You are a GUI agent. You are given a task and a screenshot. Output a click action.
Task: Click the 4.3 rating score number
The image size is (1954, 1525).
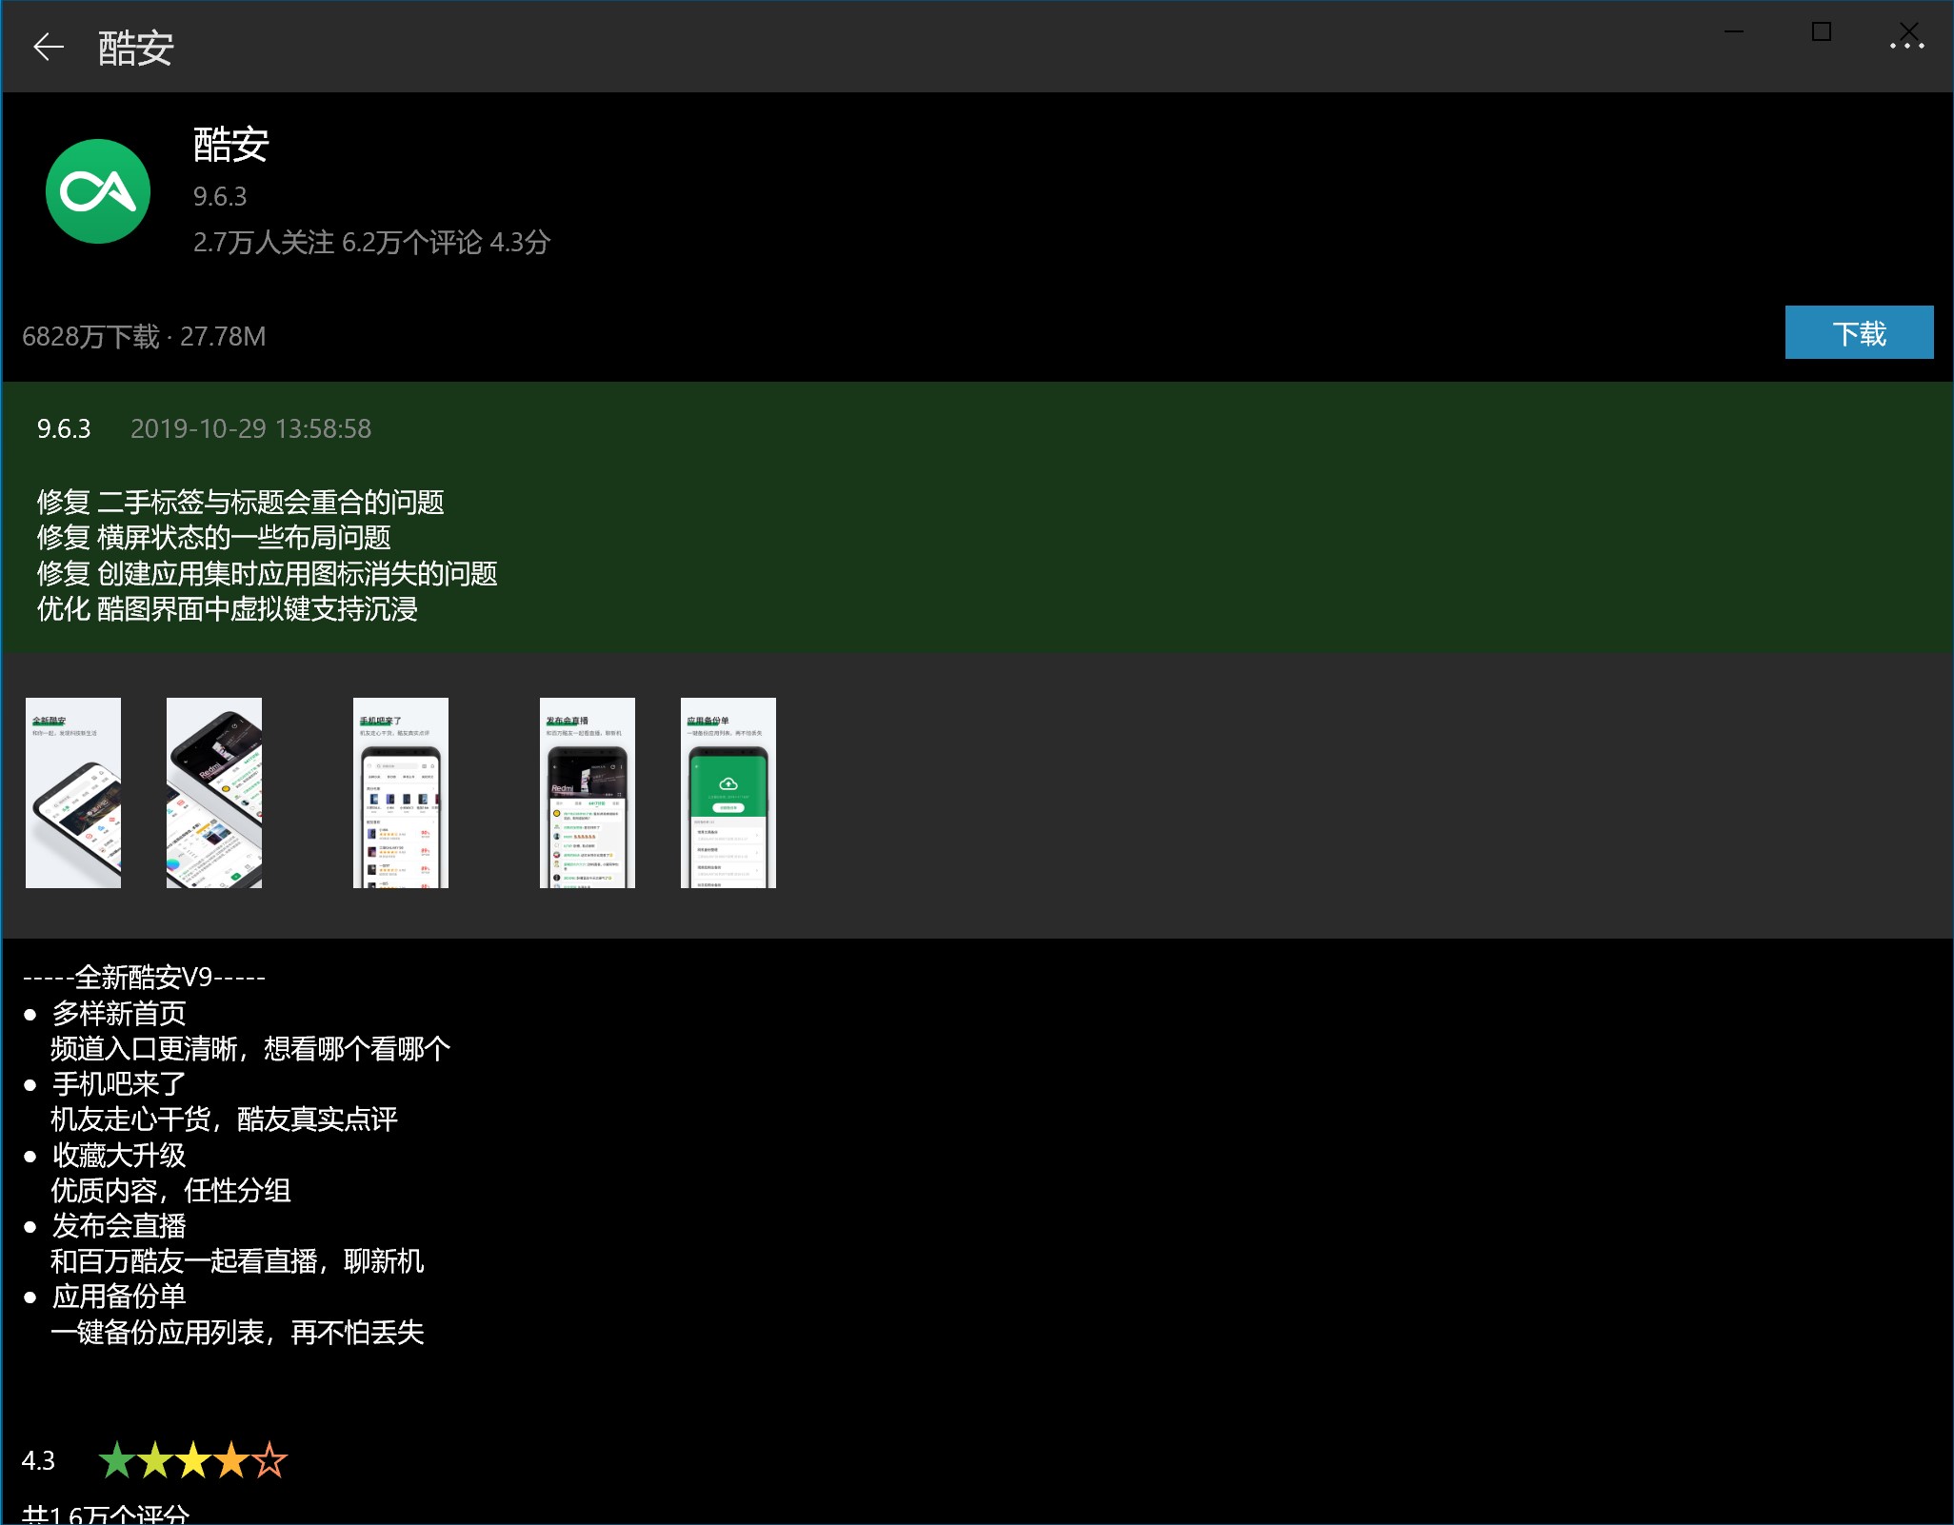[x=38, y=1461]
